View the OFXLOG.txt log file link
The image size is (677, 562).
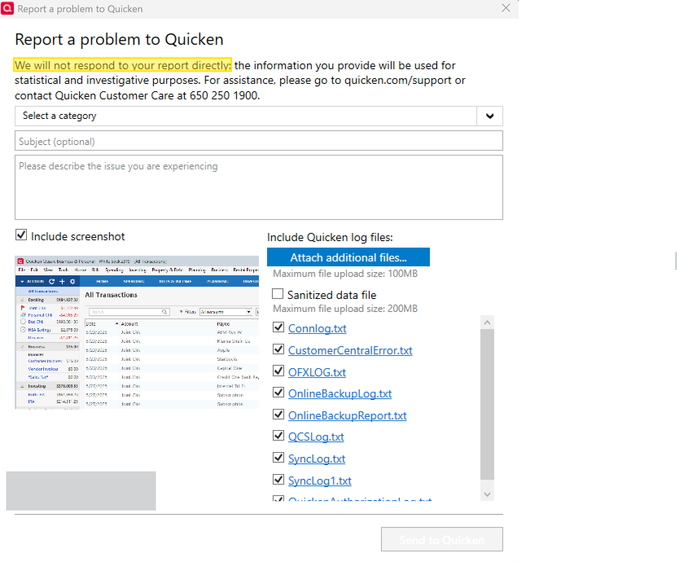point(317,372)
